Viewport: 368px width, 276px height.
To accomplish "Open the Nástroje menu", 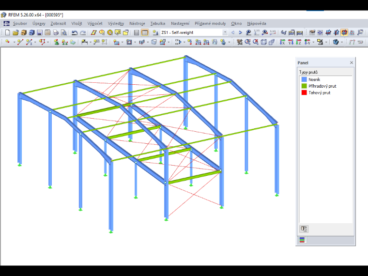I will tap(138, 23).
